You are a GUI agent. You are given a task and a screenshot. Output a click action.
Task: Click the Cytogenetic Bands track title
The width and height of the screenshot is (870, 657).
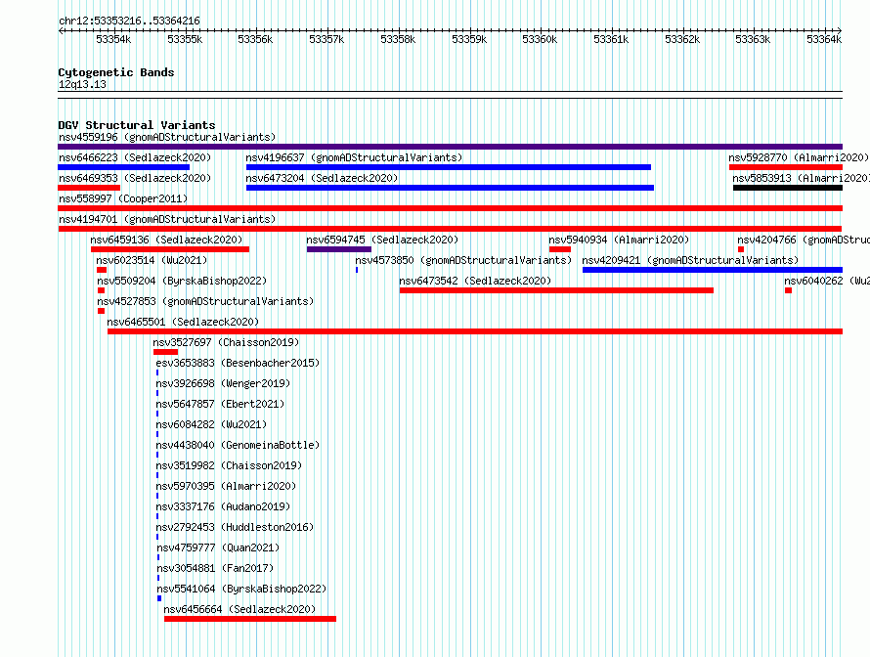tap(116, 72)
